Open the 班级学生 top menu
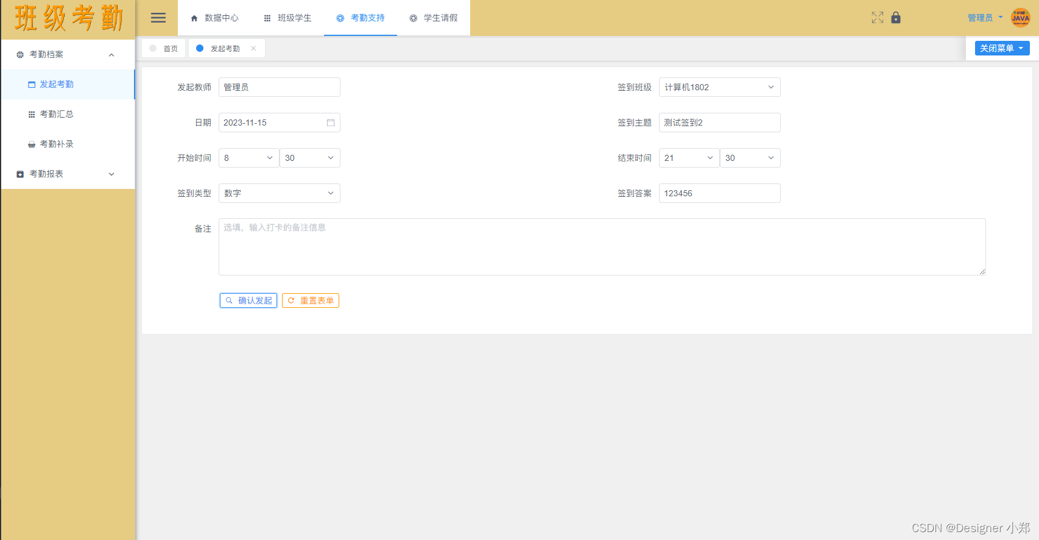1039x540 pixels. (287, 18)
